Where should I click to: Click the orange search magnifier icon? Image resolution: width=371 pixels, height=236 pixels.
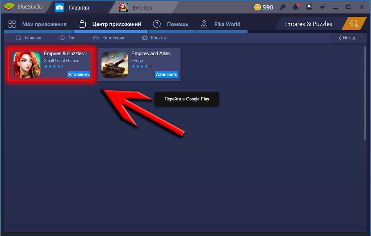click(x=354, y=24)
